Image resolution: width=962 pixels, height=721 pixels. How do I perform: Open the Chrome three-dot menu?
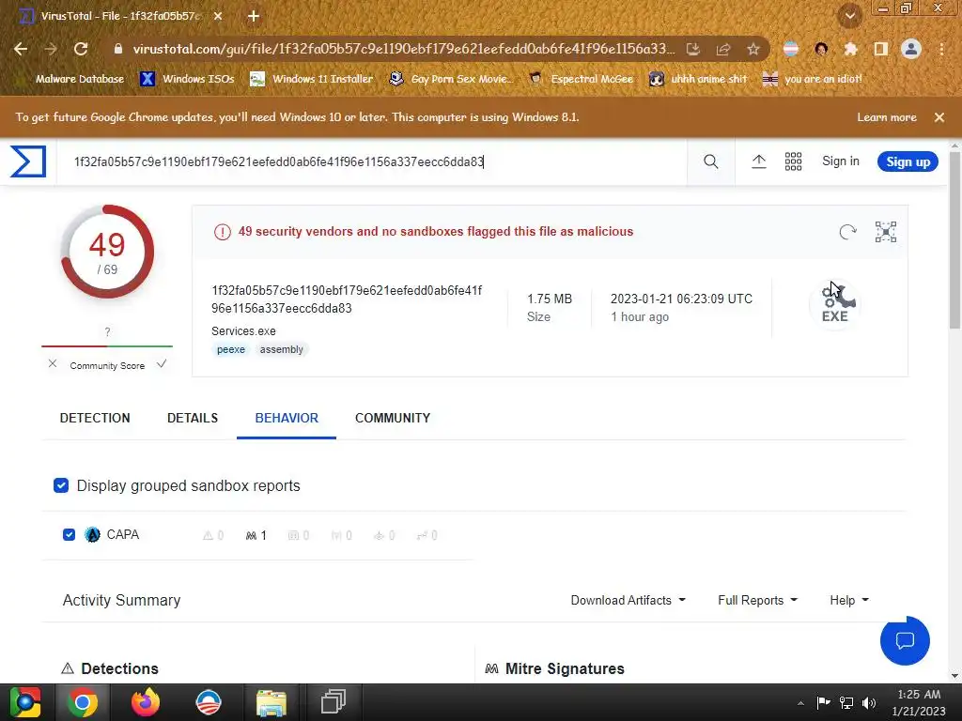pos(941,49)
